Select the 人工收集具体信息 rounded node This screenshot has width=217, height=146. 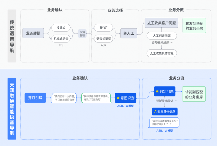(162, 53)
